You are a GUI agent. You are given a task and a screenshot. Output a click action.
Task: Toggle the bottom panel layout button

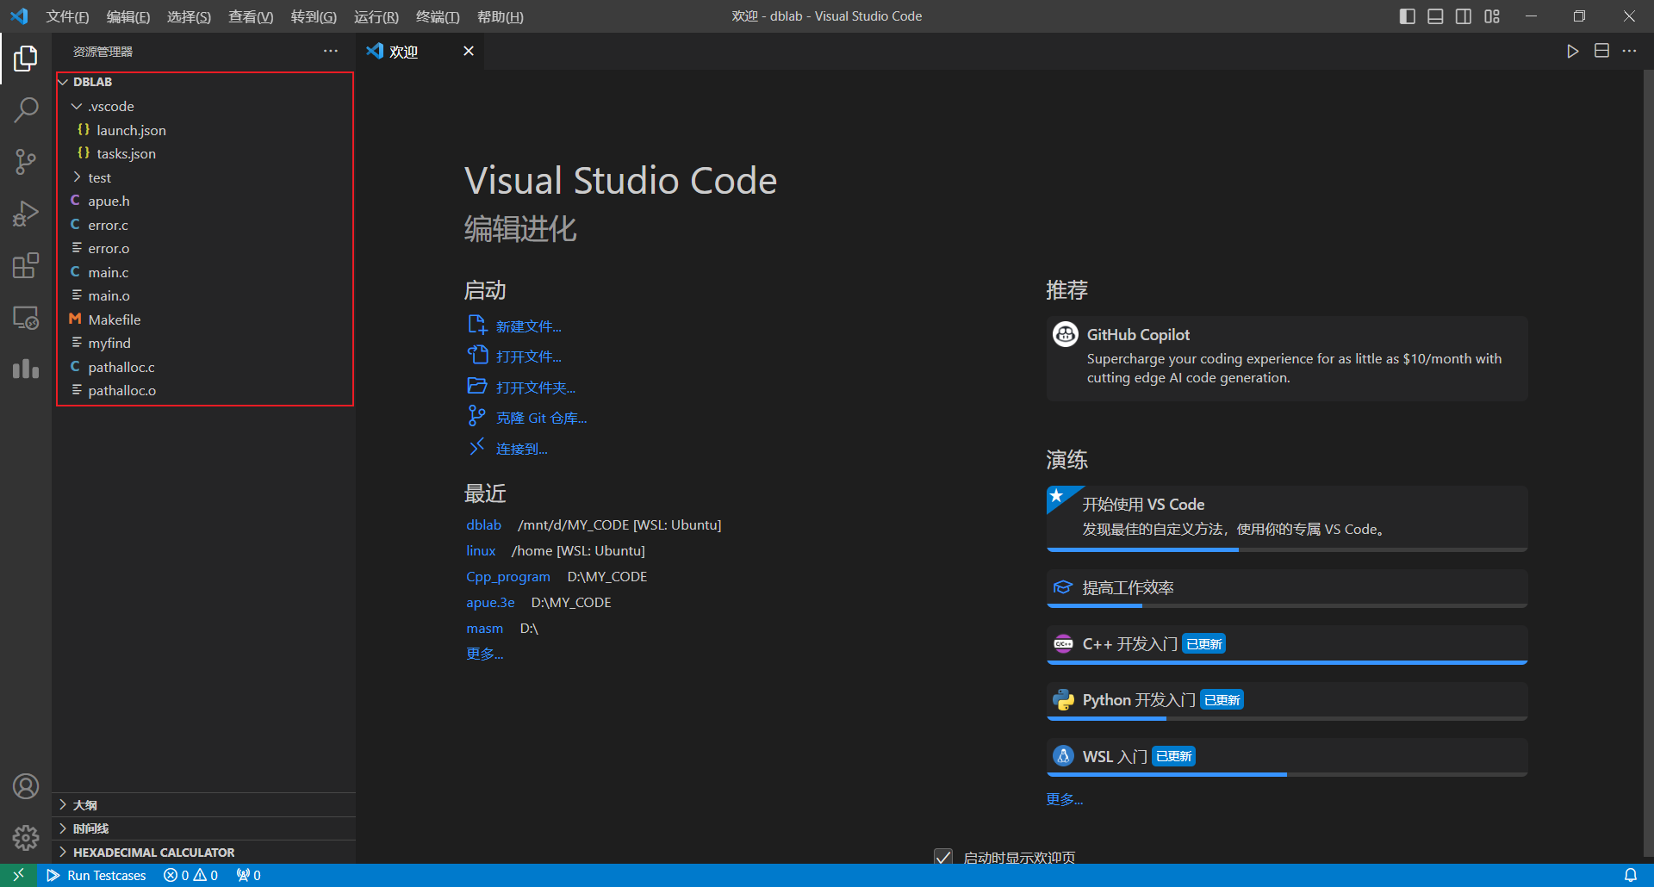(x=1435, y=16)
